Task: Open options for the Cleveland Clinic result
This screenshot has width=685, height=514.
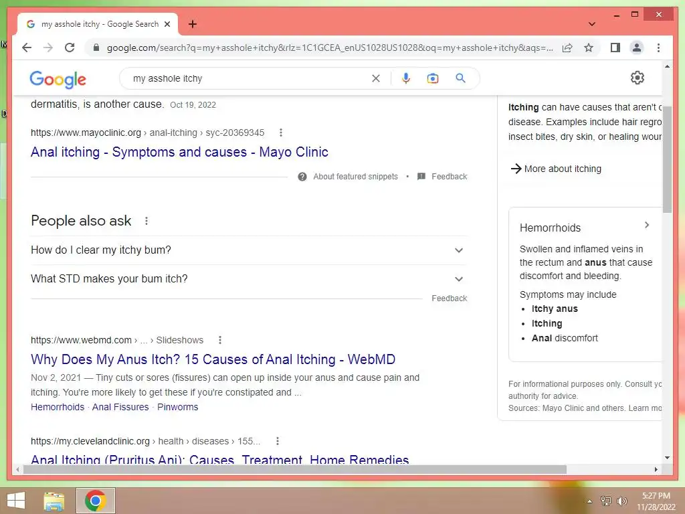Action: (278, 441)
